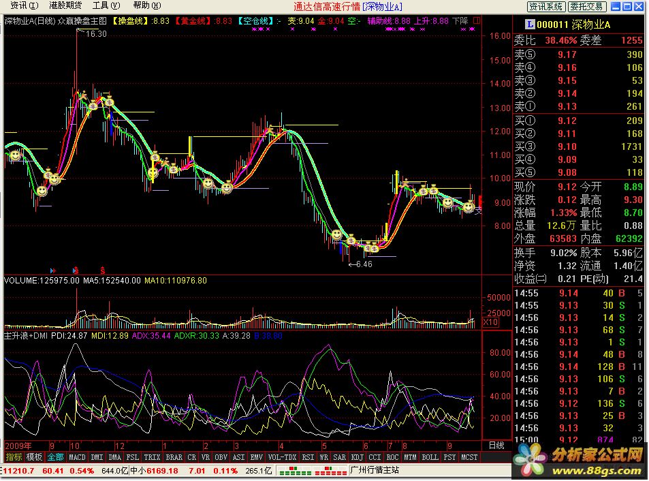Click the red signal bars in status bar
This screenshot has height=481, width=649.
[x=331, y=471]
